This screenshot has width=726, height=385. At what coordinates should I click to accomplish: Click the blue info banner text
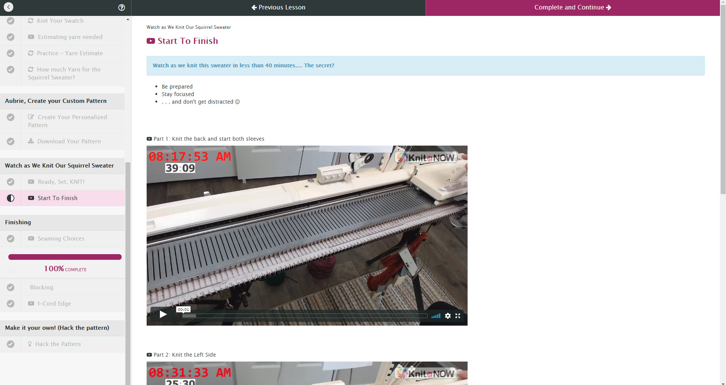click(243, 65)
